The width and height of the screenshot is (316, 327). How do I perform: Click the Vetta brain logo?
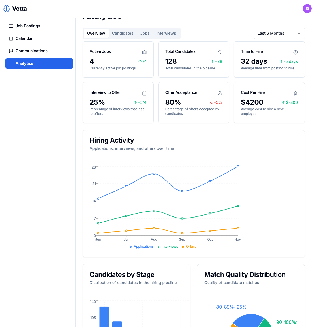click(x=6, y=9)
